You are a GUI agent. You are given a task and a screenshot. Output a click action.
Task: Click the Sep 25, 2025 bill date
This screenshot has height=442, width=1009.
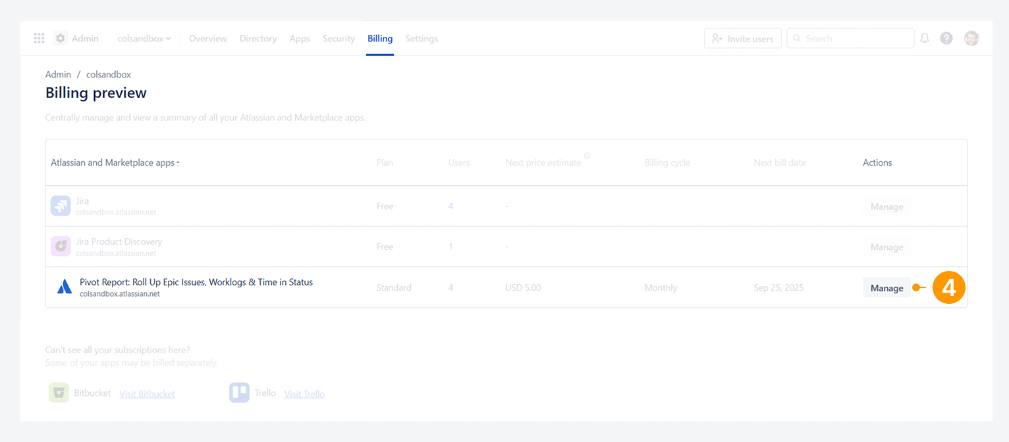click(778, 287)
